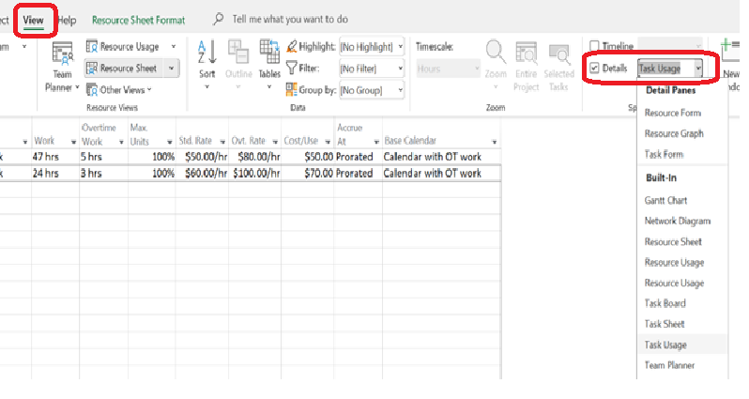Click the Resource Usage view icon
This screenshot has width=749, height=399.
(x=92, y=46)
